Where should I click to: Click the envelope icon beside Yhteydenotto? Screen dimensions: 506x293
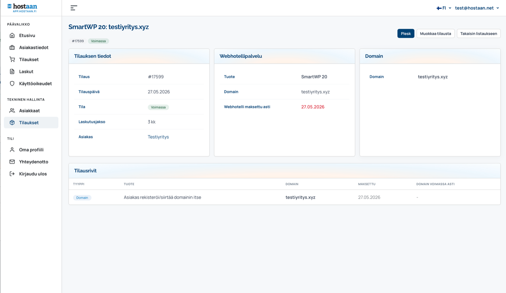(12, 162)
